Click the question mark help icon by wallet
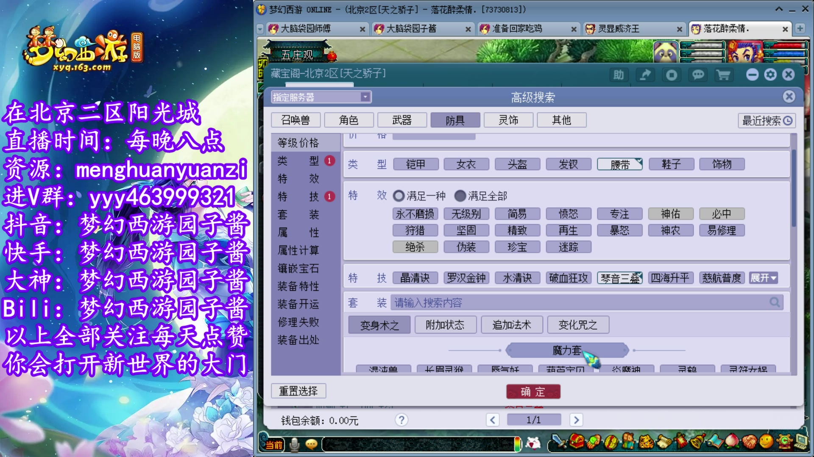Screen dimensions: 814x457 401,420
